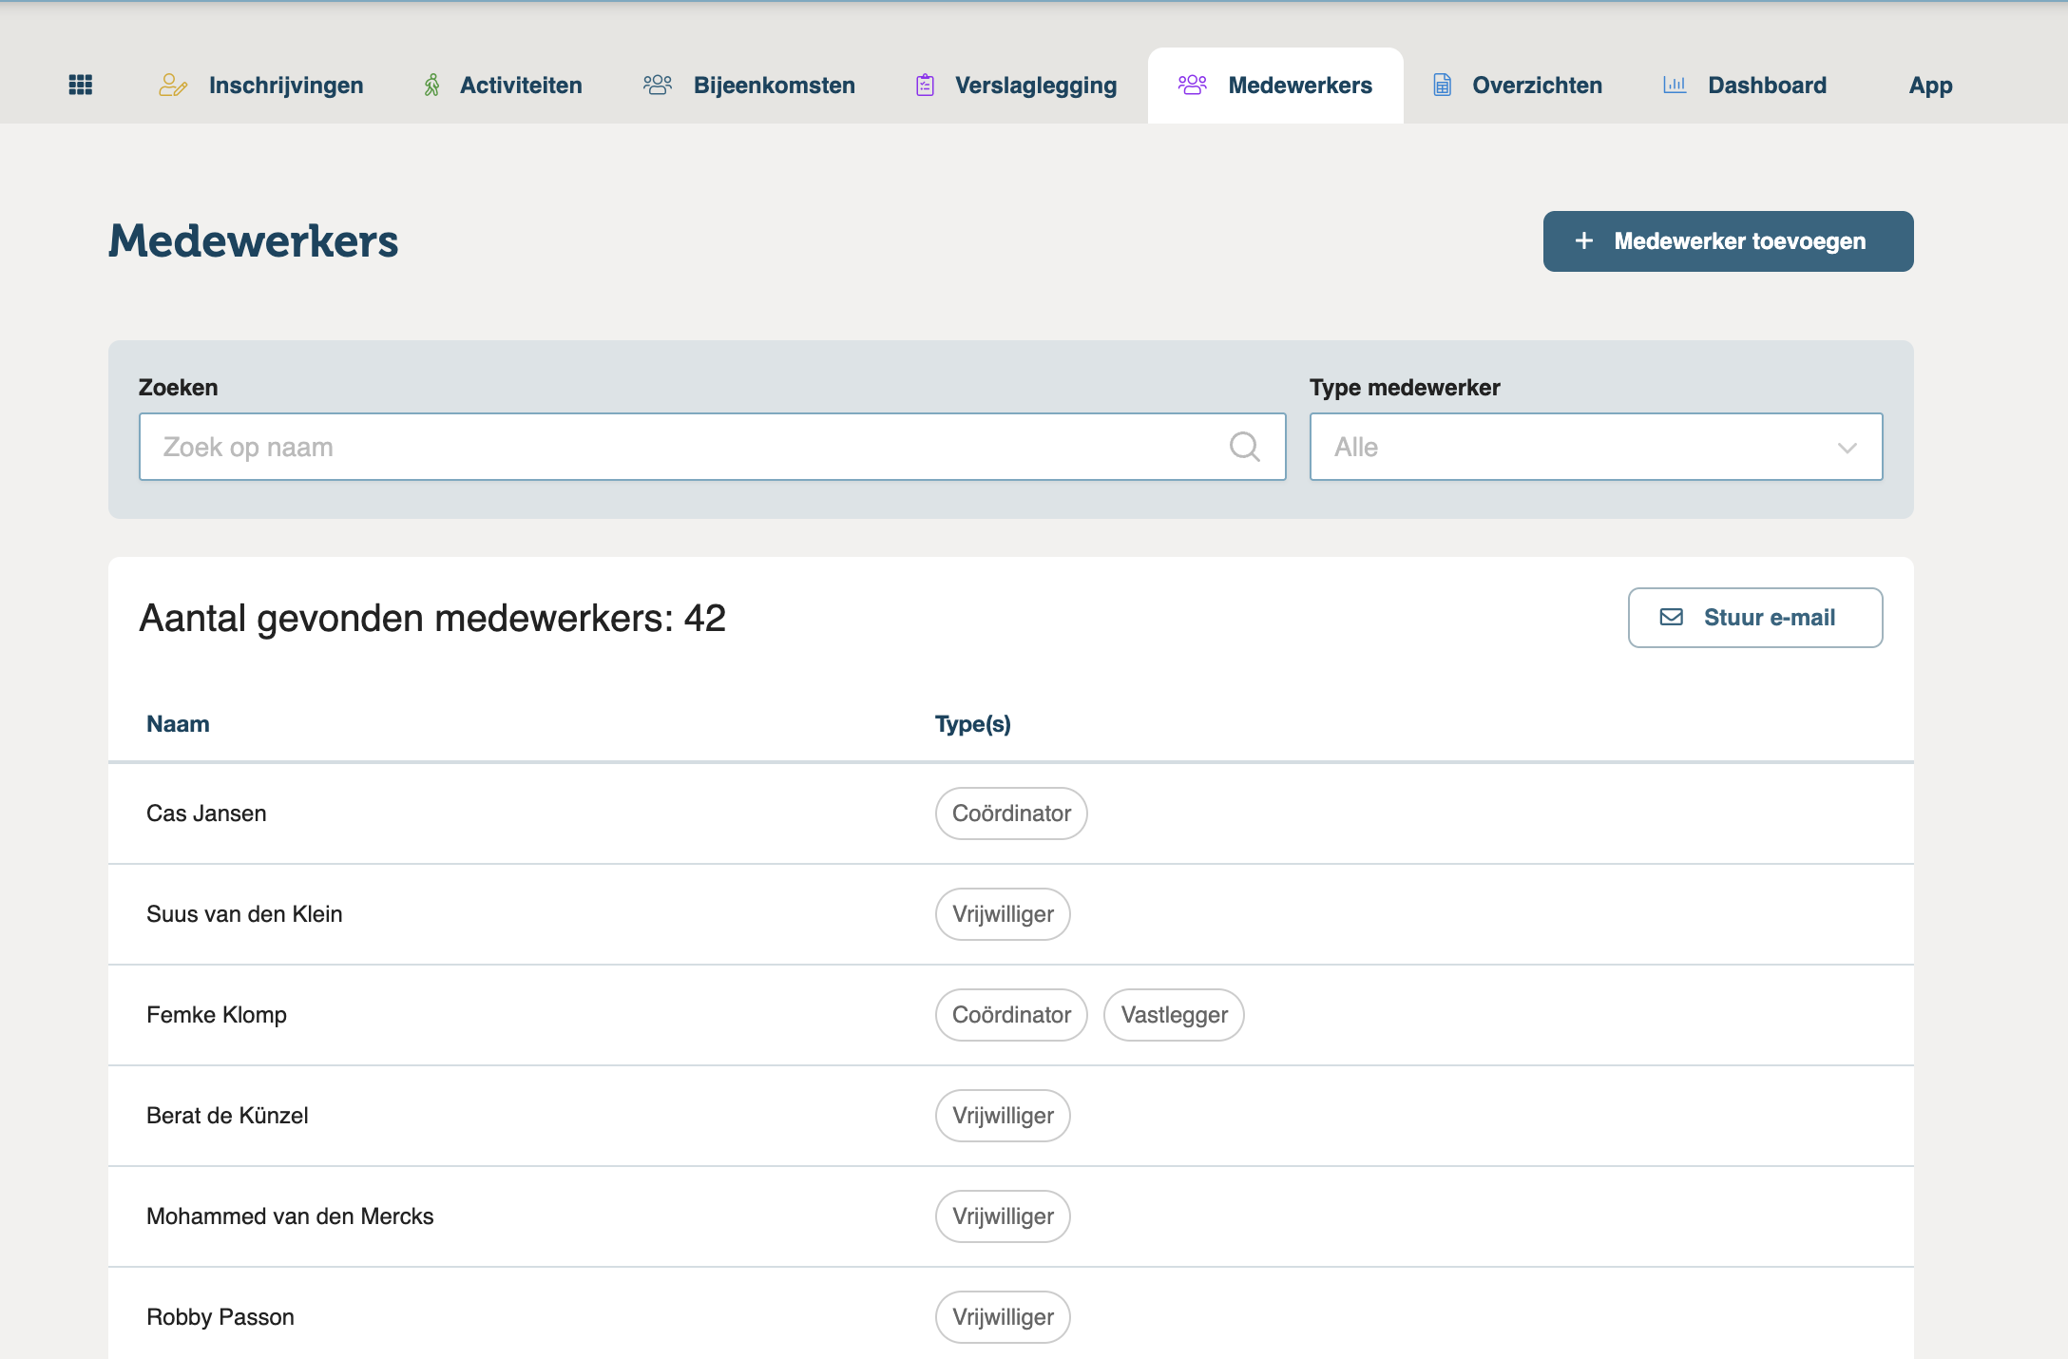Screen dimensions: 2068x1359
Task: Click the search magnifier icon
Action: tap(1244, 447)
